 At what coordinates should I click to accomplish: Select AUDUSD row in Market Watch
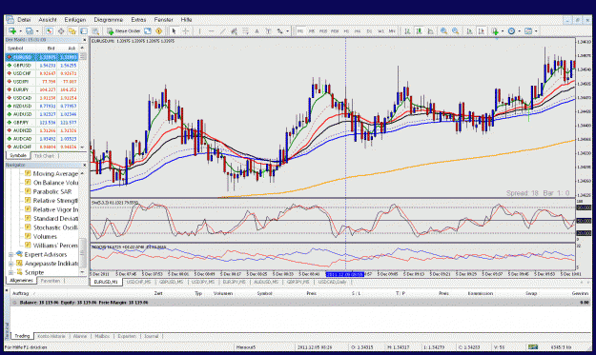click(x=42, y=114)
